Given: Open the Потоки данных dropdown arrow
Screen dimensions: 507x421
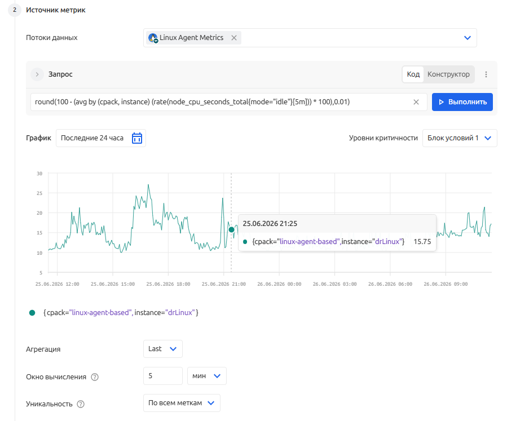Looking at the screenshot, I should [467, 38].
